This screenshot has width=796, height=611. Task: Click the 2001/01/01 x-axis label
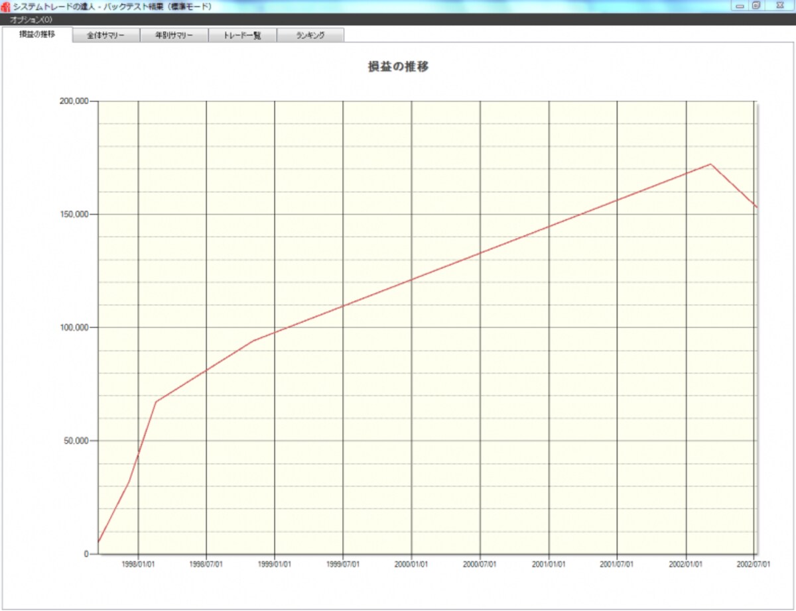549,564
